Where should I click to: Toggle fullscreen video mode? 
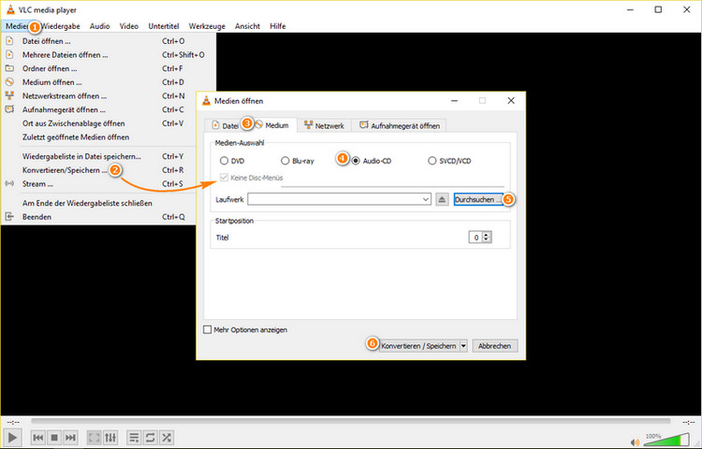[x=95, y=437]
